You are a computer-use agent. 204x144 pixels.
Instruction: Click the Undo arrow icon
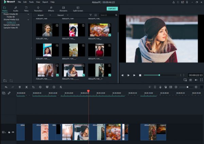[6, 87]
